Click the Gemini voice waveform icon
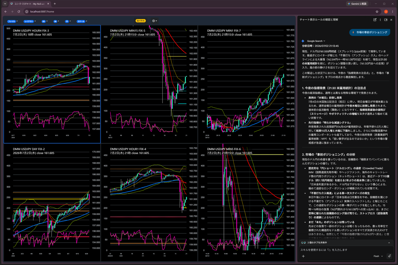This screenshot has width=398, height=265. 389,256
